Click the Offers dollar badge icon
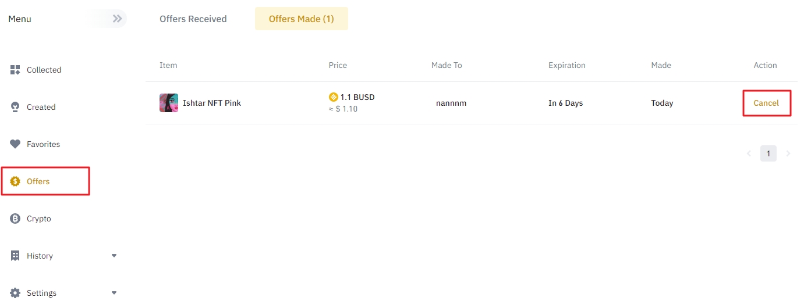 (x=15, y=181)
